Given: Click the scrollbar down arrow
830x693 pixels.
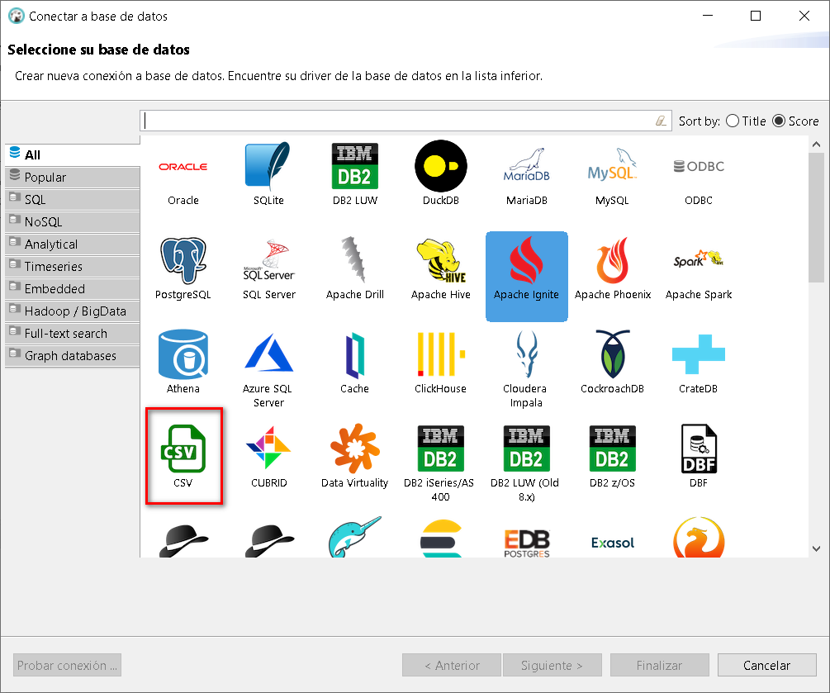Looking at the screenshot, I should point(816,549).
